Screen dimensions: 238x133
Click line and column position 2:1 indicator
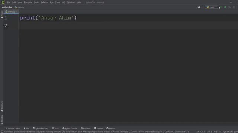(x=197, y=132)
